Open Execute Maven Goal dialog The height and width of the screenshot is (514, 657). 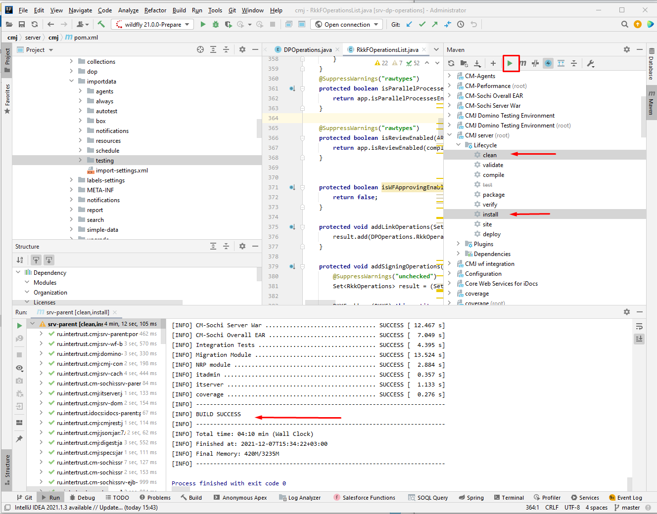[522, 63]
